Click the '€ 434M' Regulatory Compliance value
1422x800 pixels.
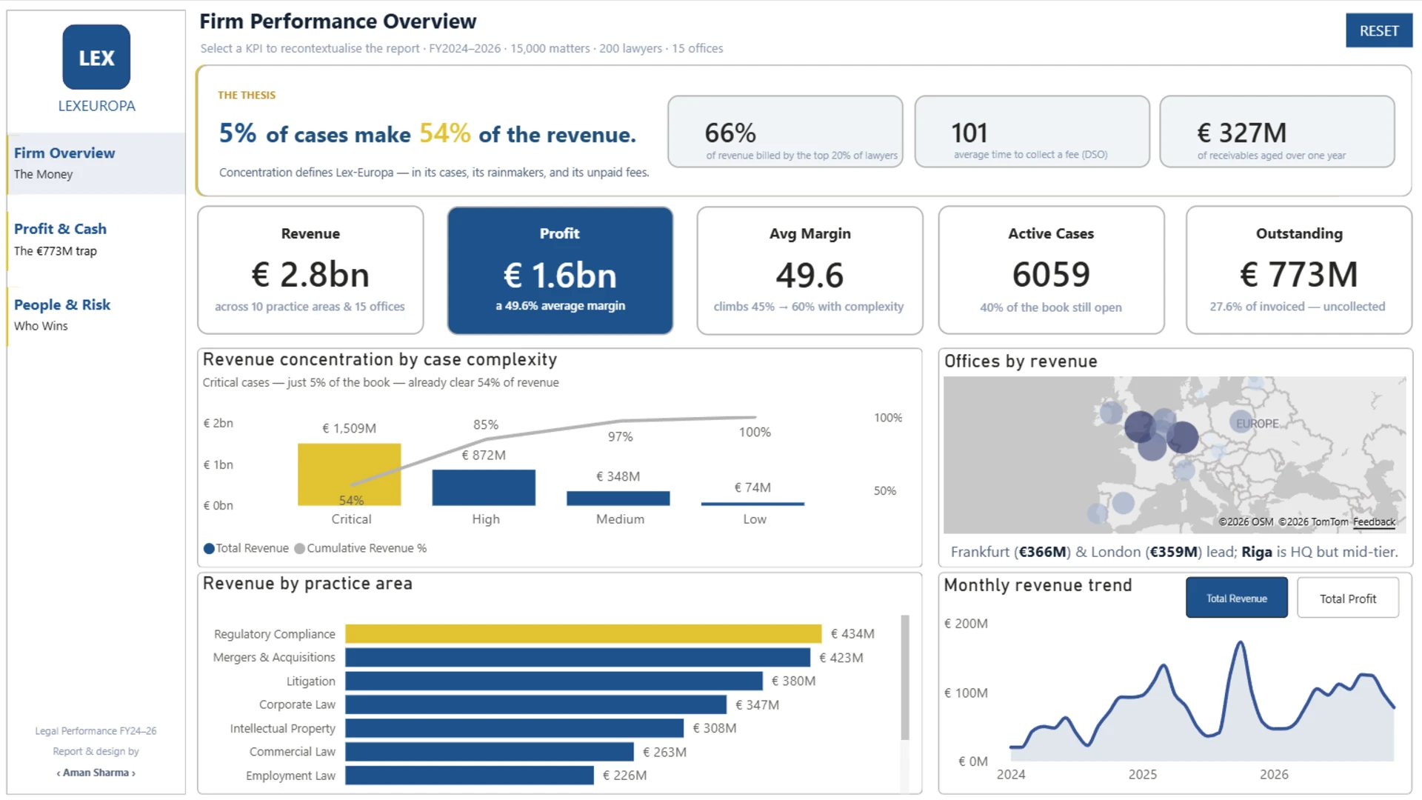pyautogui.click(x=852, y=634)
